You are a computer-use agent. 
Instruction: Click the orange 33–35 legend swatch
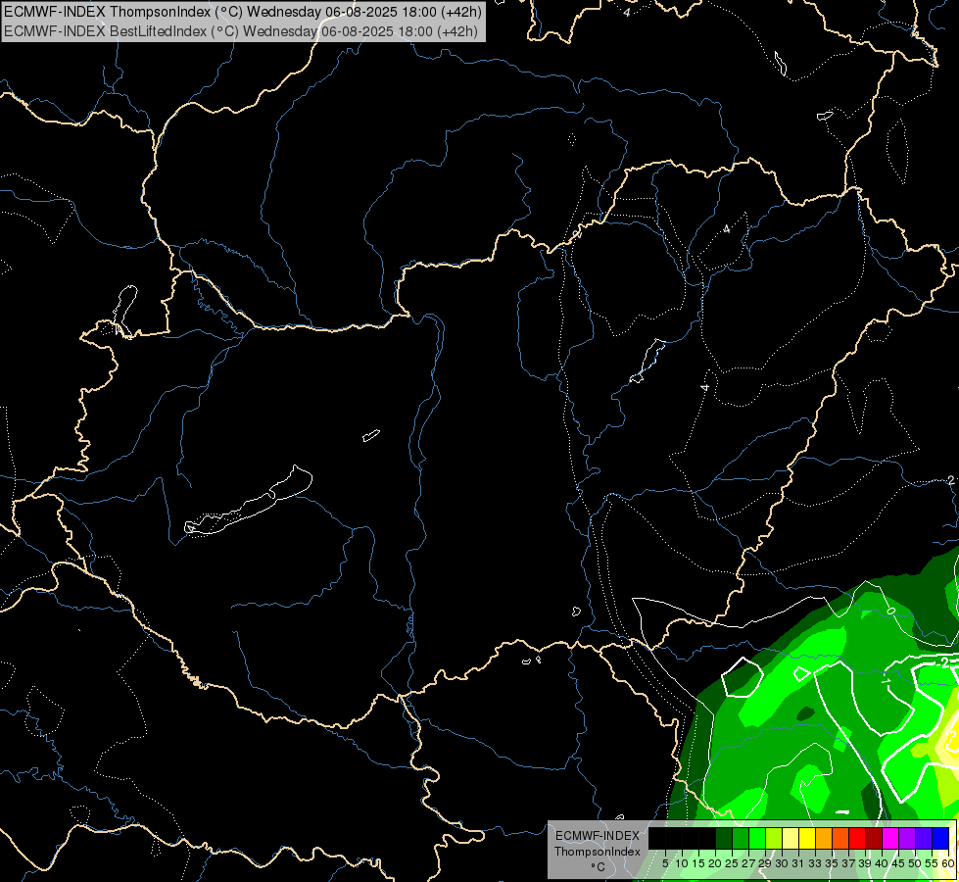point(824,838)
